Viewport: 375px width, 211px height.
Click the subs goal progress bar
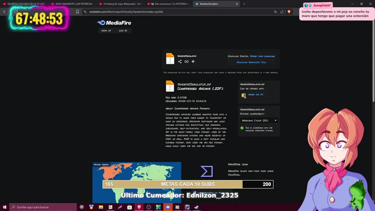tap(188, 184)
